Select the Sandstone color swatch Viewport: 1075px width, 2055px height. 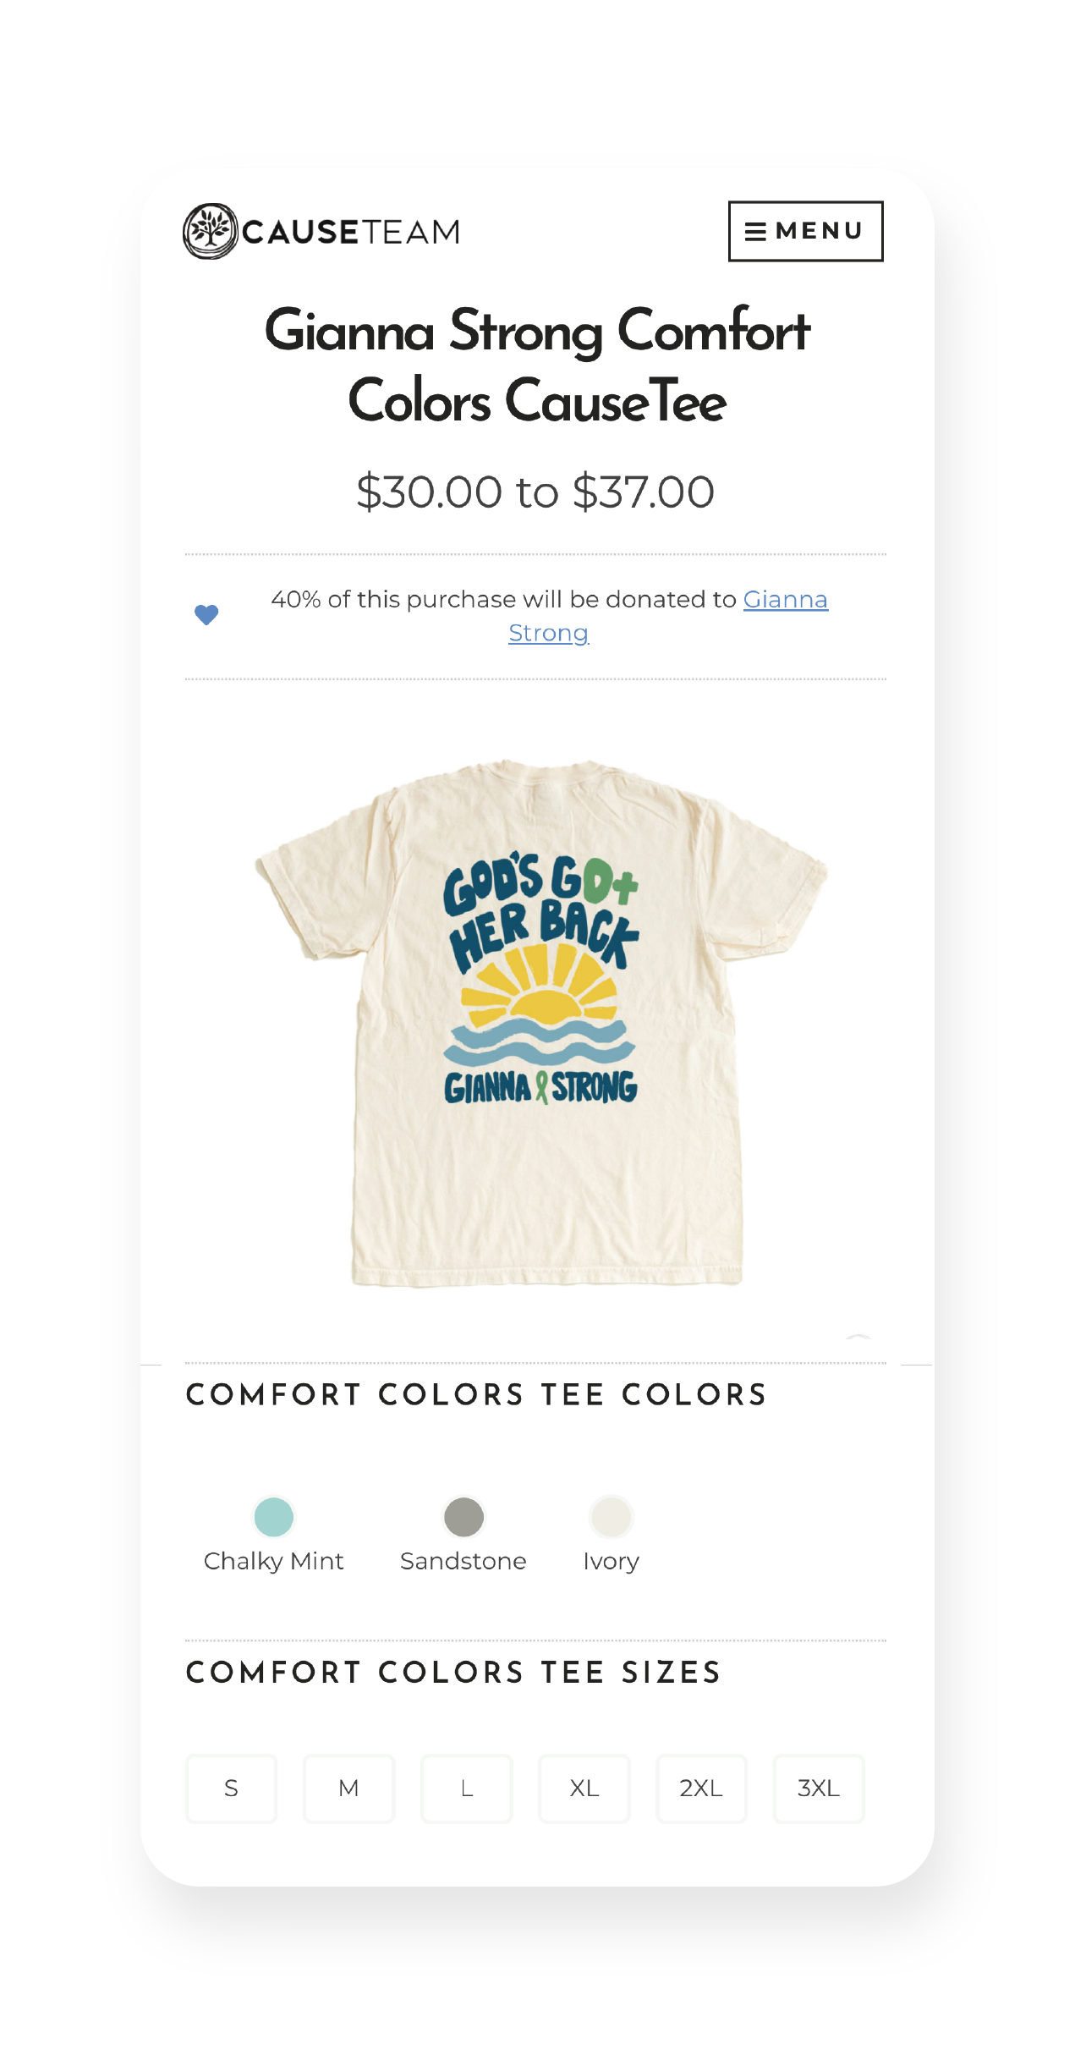(463, 1516)
